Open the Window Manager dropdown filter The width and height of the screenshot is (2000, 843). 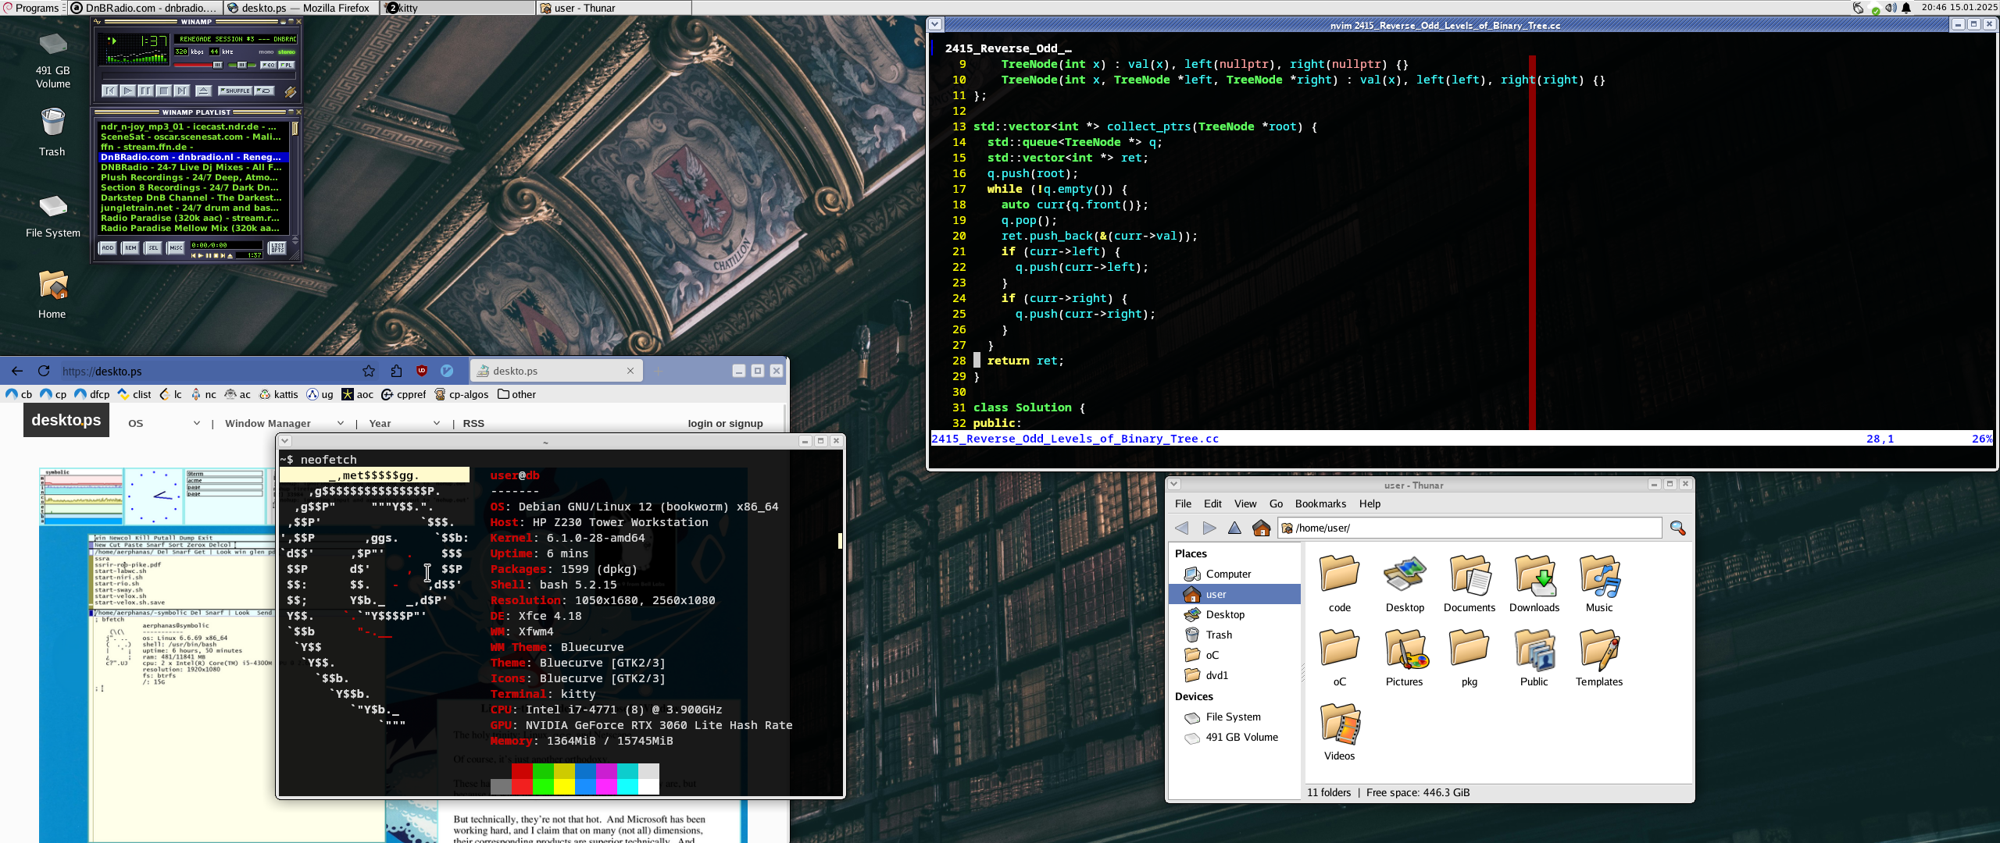tap(284, 423)
